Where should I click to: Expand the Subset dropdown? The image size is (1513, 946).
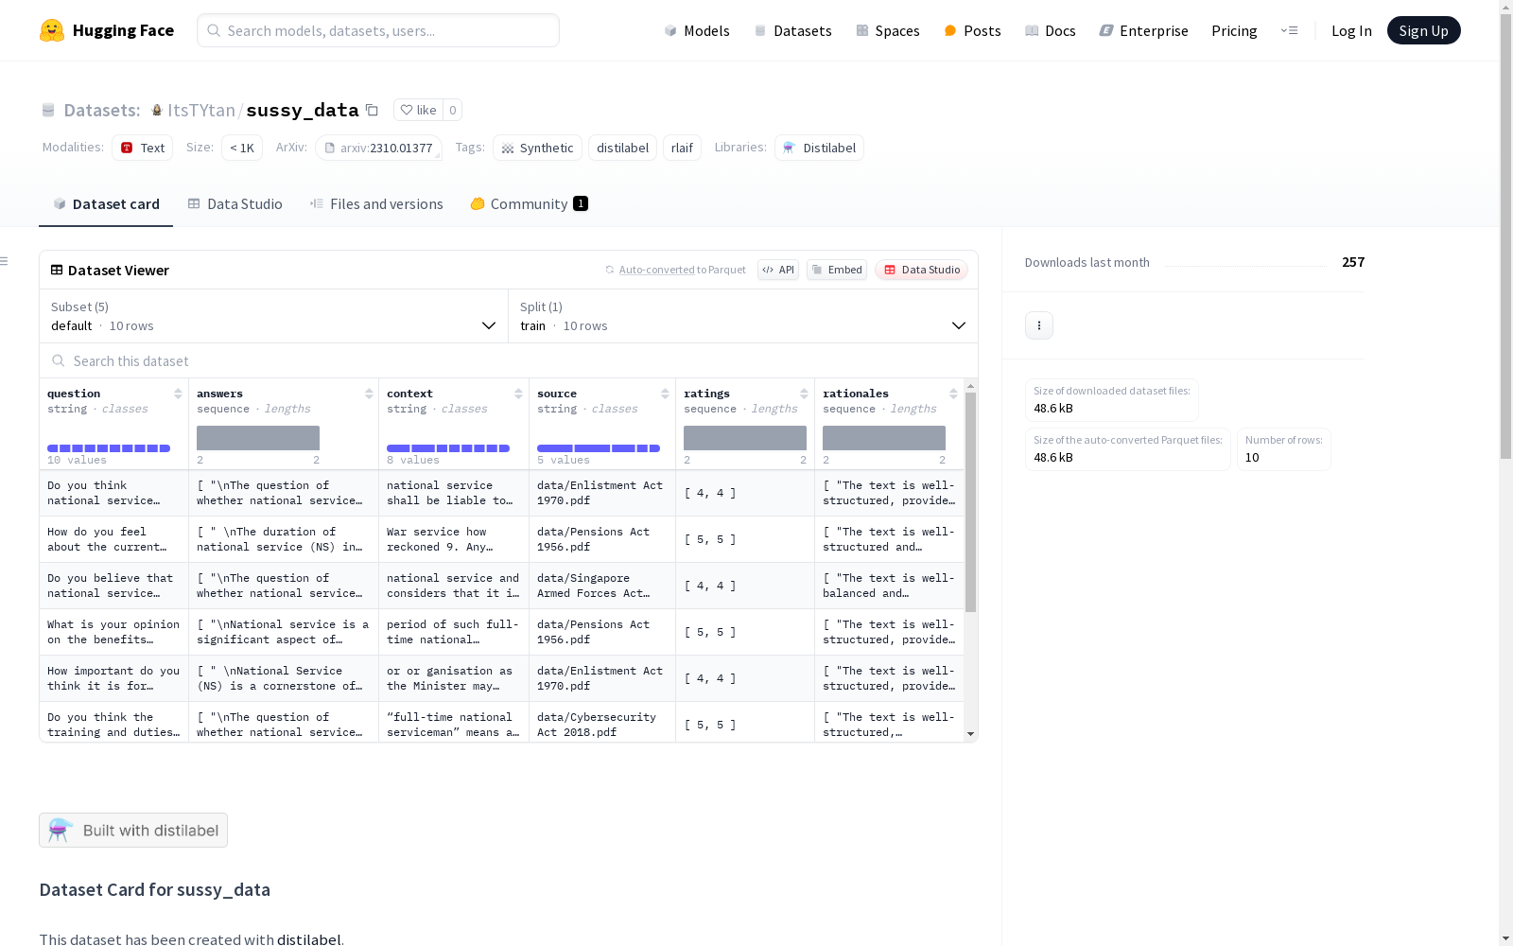tap(274, 316)
